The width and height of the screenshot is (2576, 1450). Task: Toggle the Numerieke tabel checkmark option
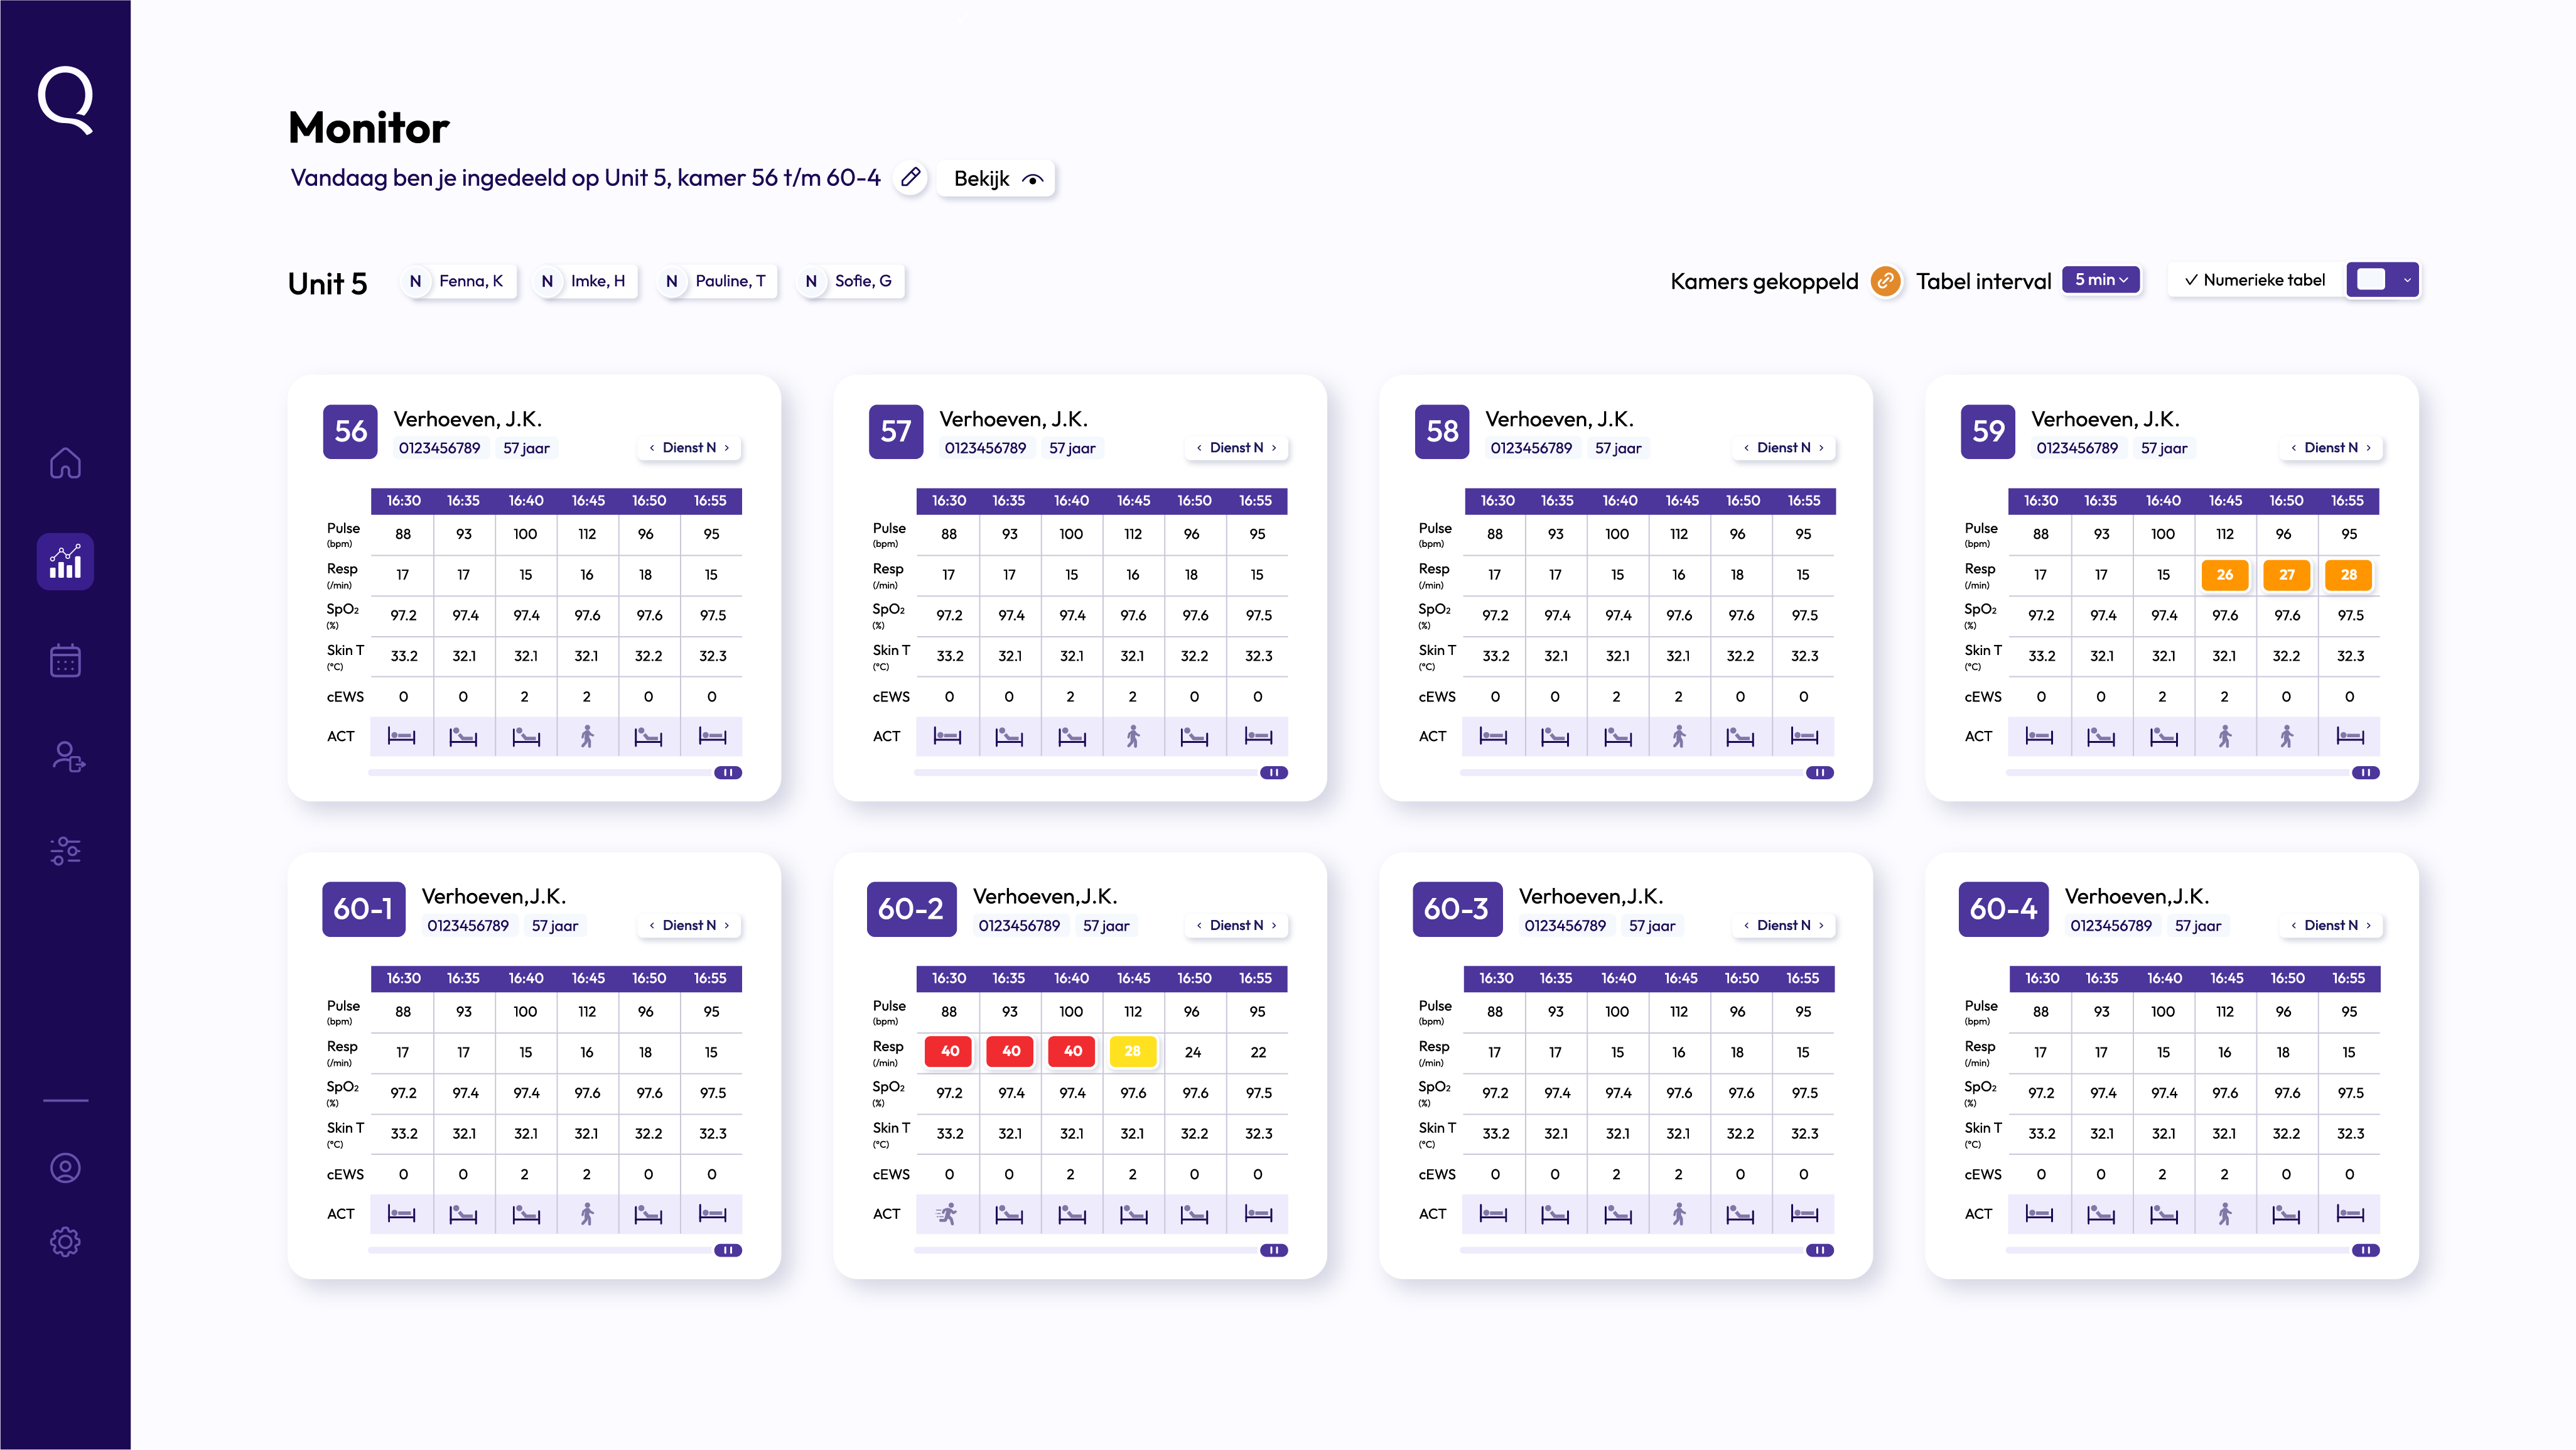pyautogui.click(x=2255, y=280)
